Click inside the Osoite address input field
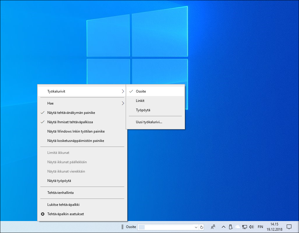The width and height of the screenshot is (299, 233). tap(167, 227)
